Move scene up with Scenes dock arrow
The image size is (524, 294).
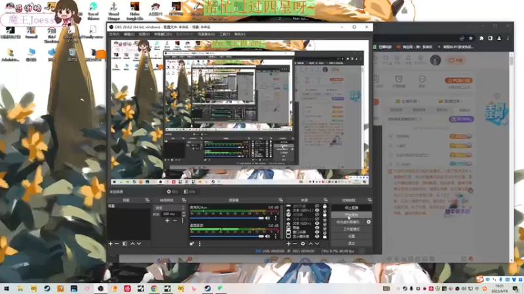[x=133, y=244]
